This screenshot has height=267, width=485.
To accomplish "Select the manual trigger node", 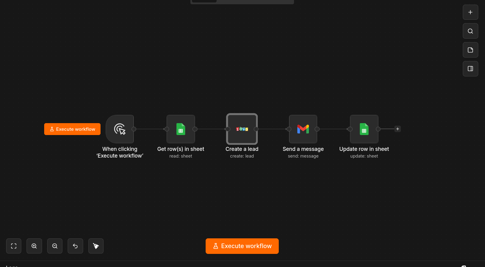I will pyautogui.click(x=120, y=129).
